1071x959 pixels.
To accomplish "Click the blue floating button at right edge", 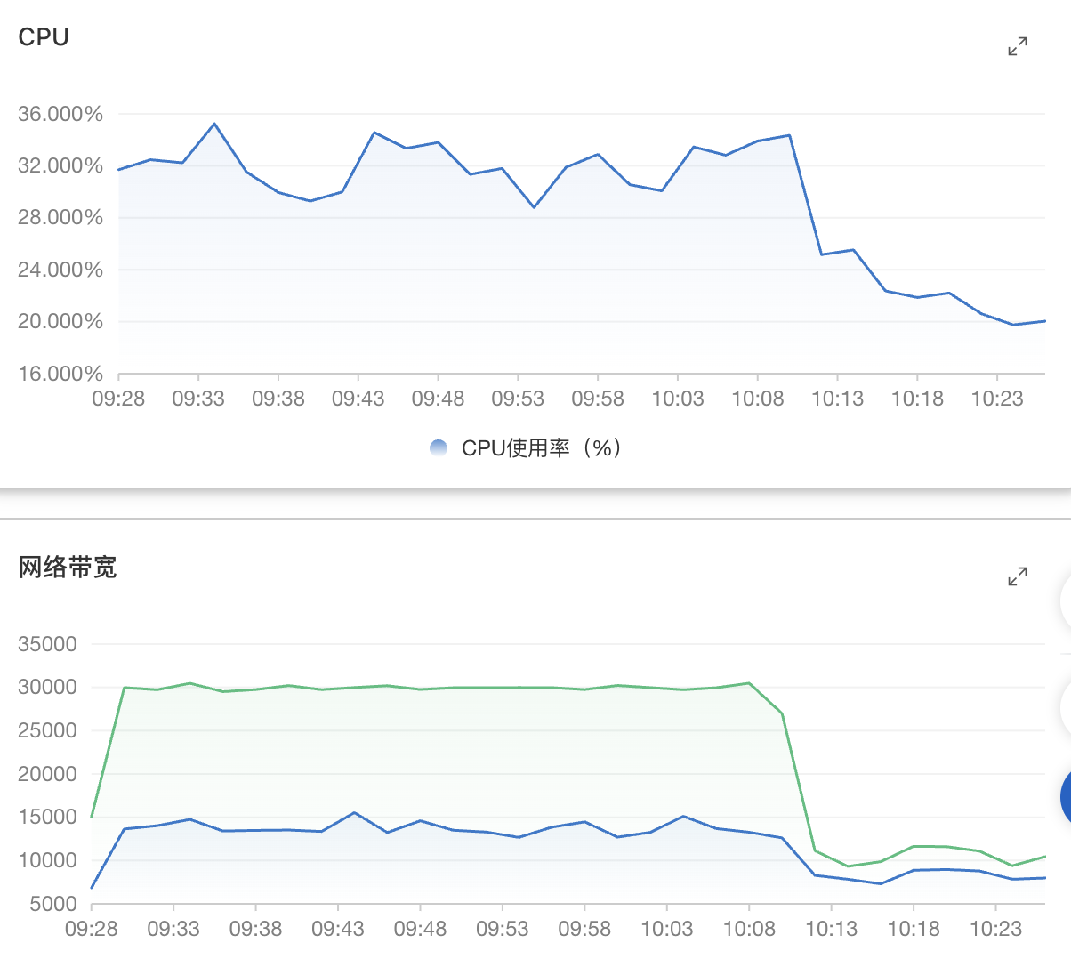I will [1066, 798].
